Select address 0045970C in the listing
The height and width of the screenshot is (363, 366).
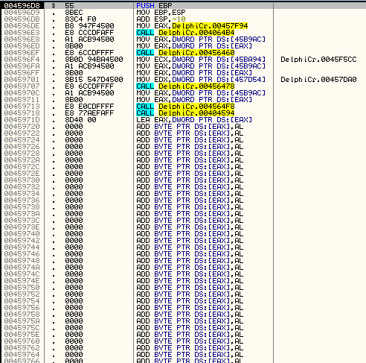point(22,93)
